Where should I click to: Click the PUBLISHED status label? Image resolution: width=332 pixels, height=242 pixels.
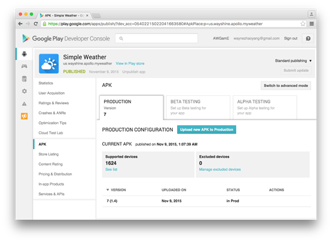coord(74,72)
